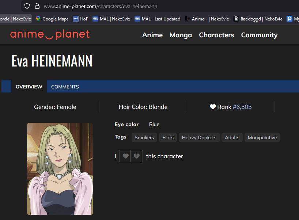
Task: Click the Flirts tag
Action: [168, 137]
